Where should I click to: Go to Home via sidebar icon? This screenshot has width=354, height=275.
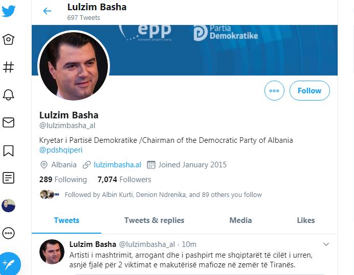9,39
